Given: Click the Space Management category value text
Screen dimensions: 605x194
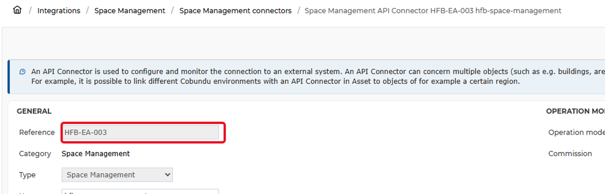Looking at the screenshot, I should (96, 154).
